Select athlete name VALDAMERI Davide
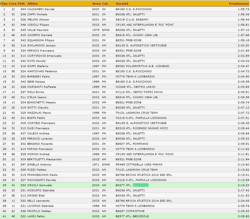The width and height of the screenshot is (250, 219). click(41, 9)
